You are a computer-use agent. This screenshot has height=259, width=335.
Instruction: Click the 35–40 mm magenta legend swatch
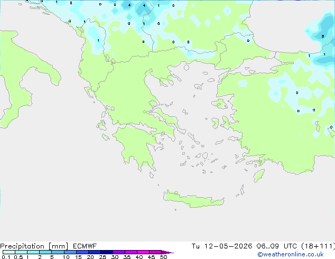coord(131,252)
